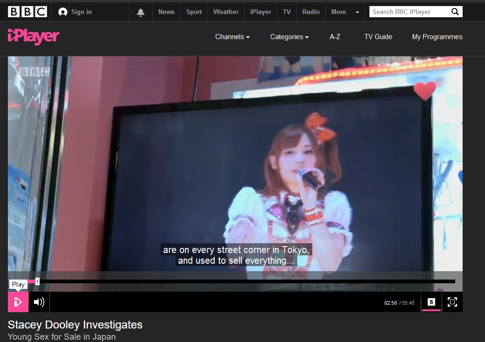This screenshot has width=485, height=342.
Task: Enter fullscreen mode
Action: point(452,302)
